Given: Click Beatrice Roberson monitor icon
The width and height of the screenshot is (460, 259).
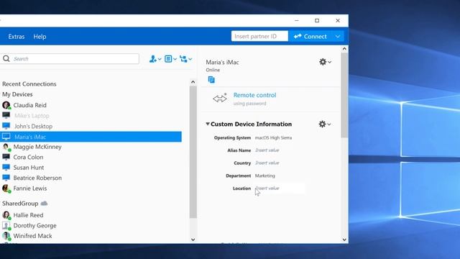Looking at the screenshot, I should (x=6, y=178).
